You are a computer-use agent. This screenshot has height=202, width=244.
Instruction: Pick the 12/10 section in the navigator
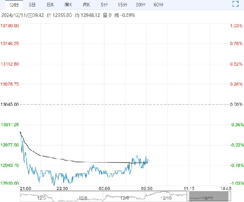click(167, 197)
